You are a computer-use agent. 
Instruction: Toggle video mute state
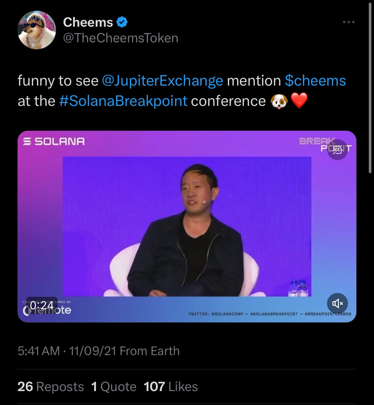[337, 303]
